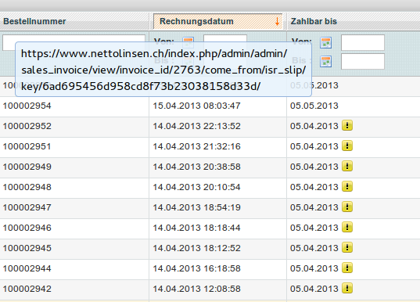Click invoice date 14.04.2013 22:13:52
Viewport: 420px width, 302px height.
(196, 126)
